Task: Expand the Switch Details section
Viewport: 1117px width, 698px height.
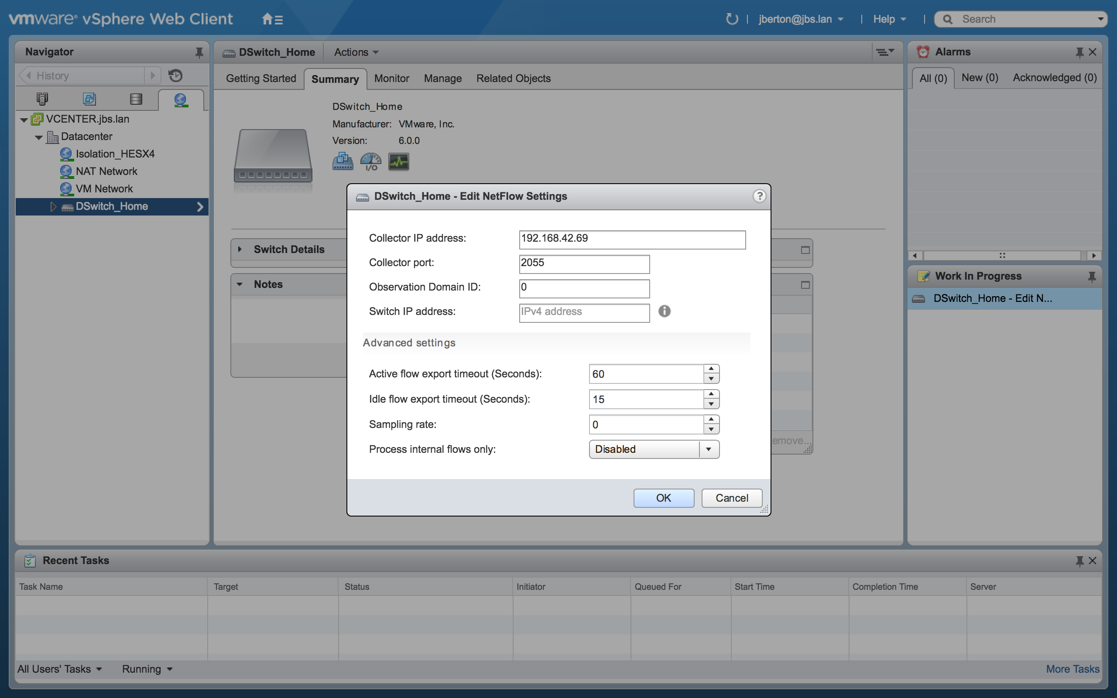Action: click(x=240, y=249)
